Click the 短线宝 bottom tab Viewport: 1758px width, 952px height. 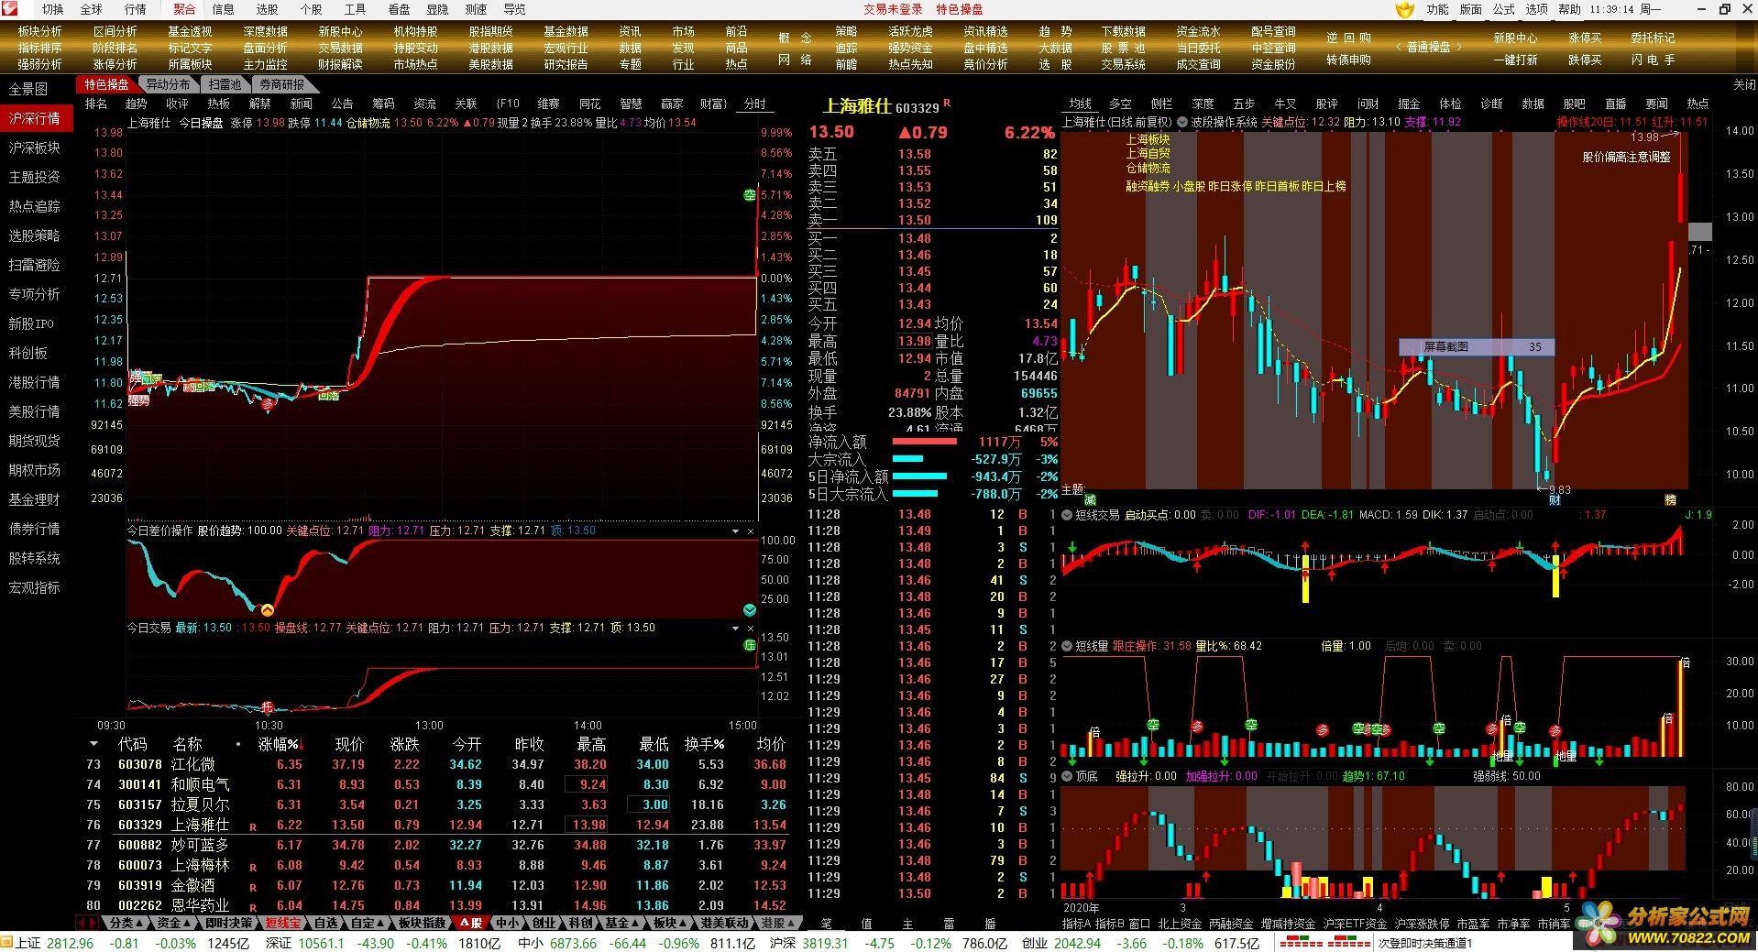click(x=282, y=923)
